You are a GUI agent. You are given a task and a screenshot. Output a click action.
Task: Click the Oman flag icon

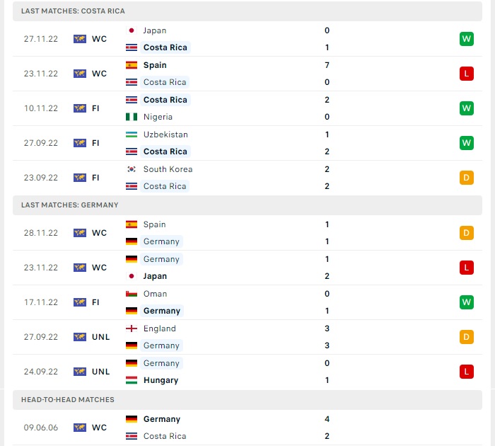(x=132, y=294)
